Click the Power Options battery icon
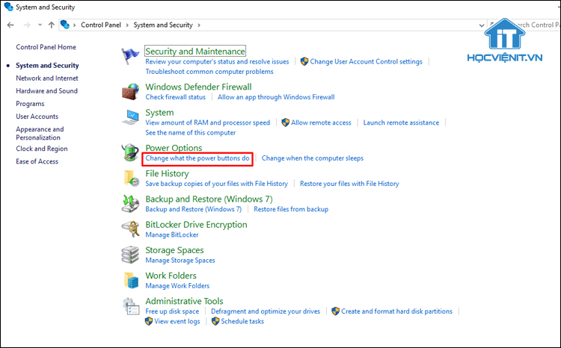The width and height of the screenshot is (561, 348). [x=130, y=152]
